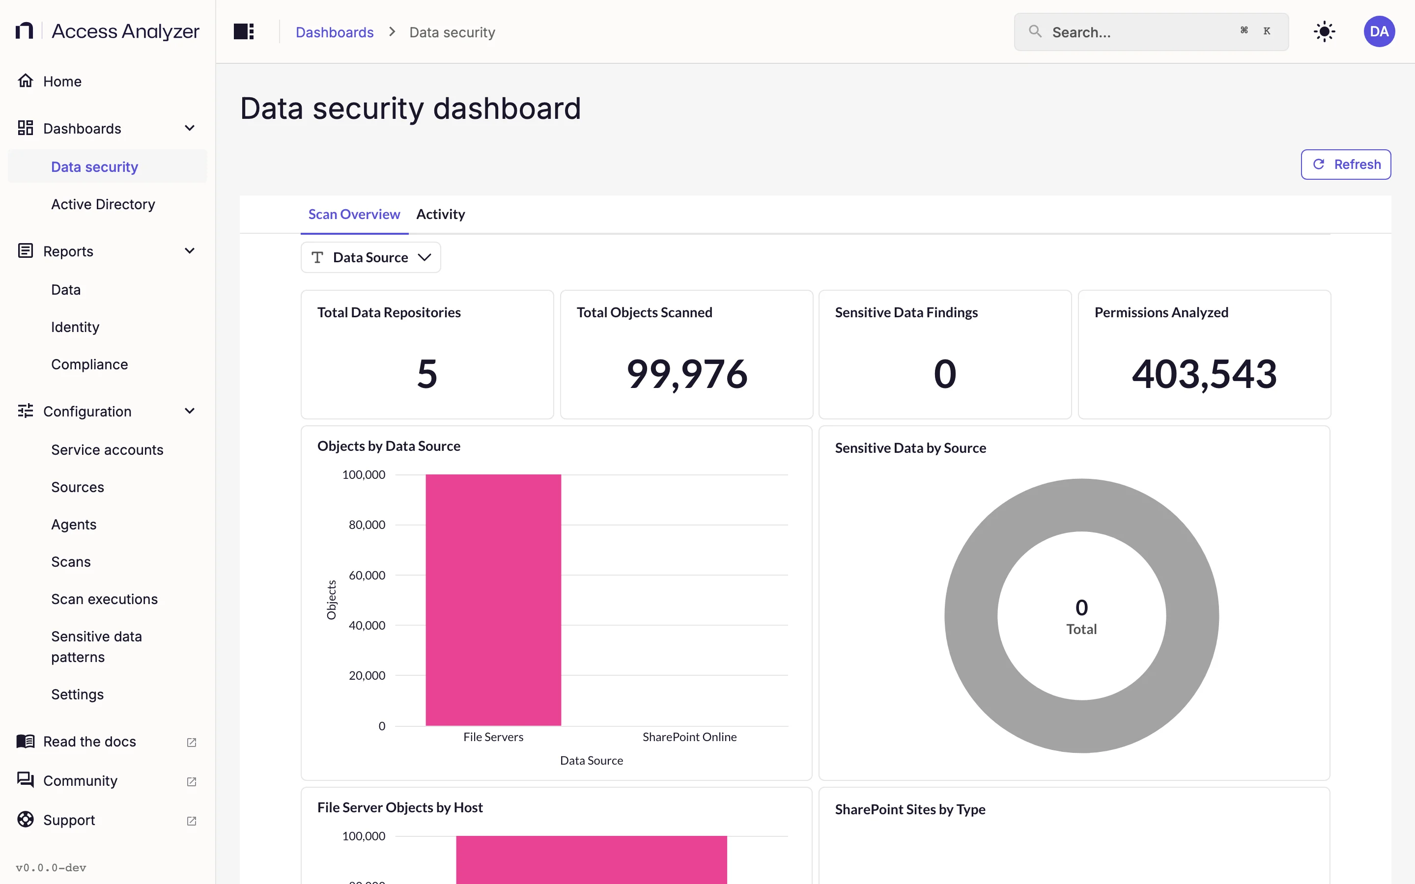Click the Community link

80,780
